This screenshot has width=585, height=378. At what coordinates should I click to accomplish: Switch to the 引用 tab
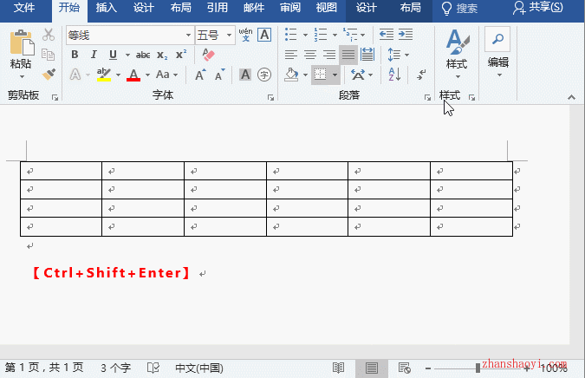point(218,8)
